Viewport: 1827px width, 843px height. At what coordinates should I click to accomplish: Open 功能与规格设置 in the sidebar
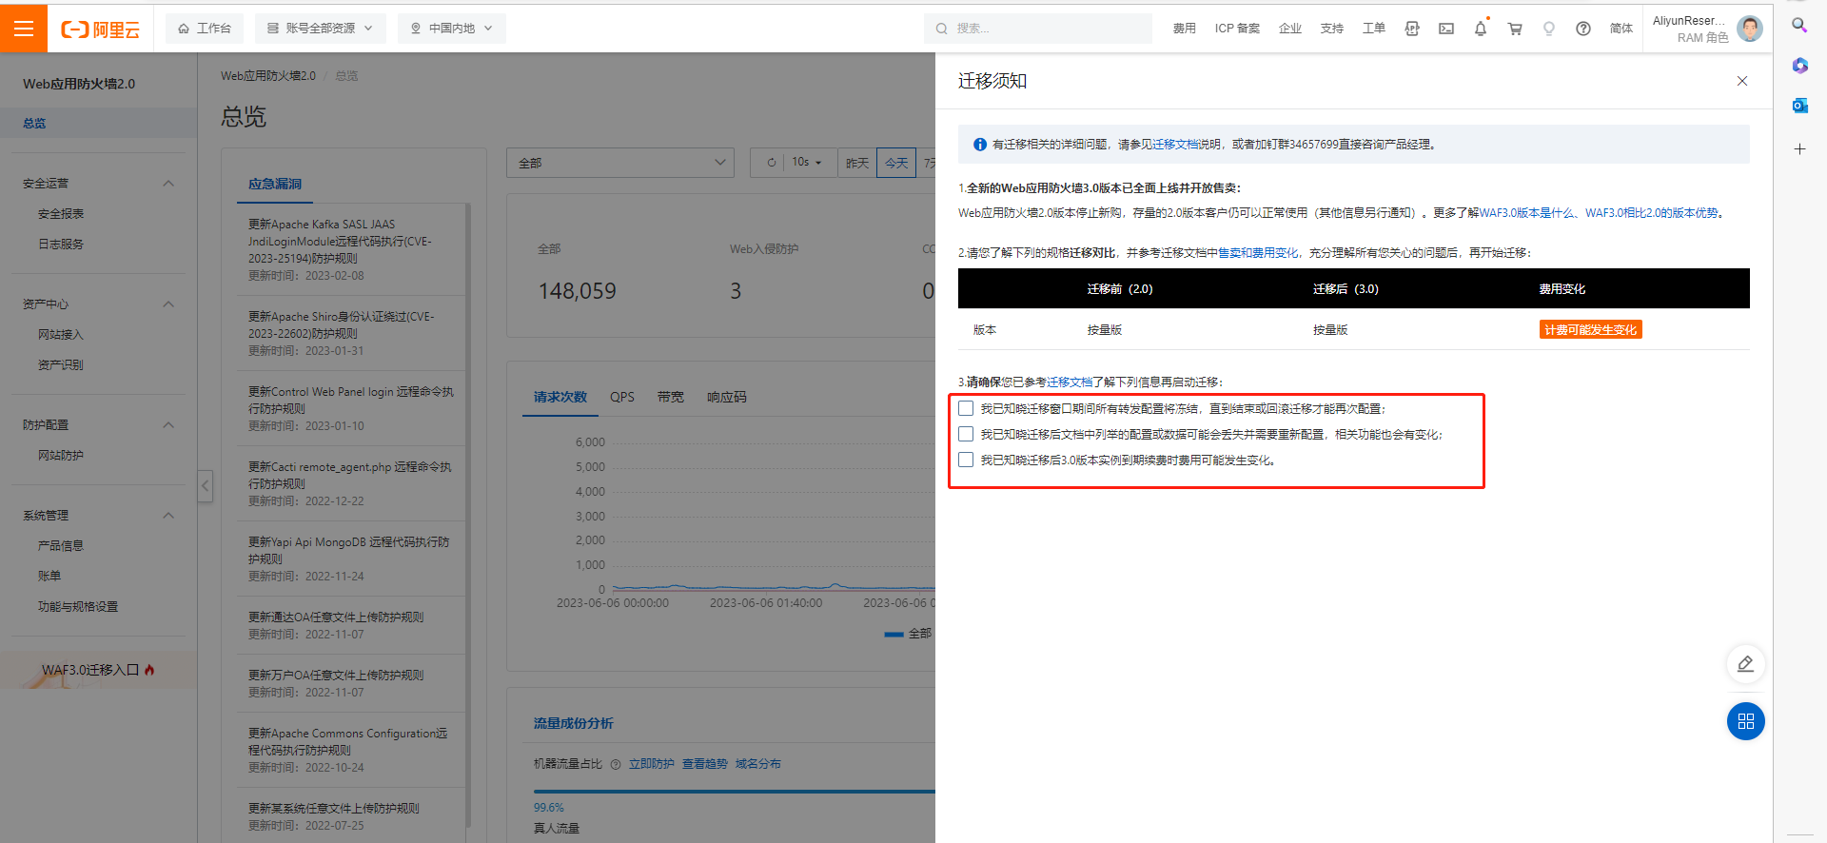point(78,607)
